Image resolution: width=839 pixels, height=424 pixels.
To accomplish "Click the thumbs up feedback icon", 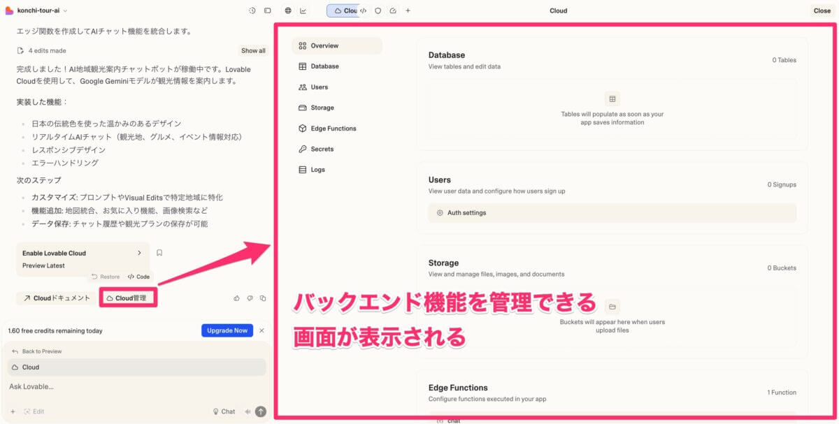I will tap(237, 298).
